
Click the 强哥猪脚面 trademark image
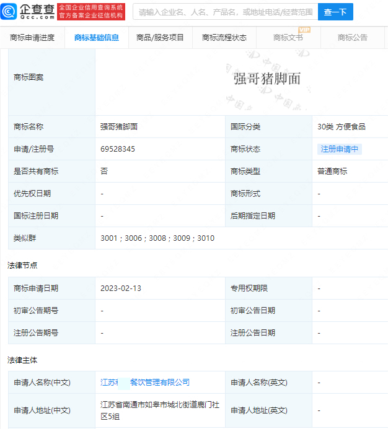pyautogui.click(x=267, y=78)
